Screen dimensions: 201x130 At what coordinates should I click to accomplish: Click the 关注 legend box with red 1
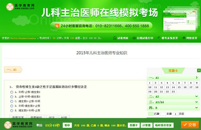[175, 114]
